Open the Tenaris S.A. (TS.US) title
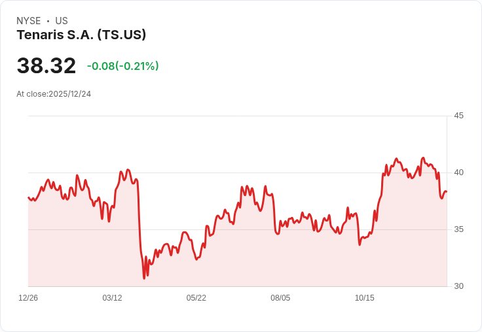The height and width of the screenshot is (332, 482). 81,35
